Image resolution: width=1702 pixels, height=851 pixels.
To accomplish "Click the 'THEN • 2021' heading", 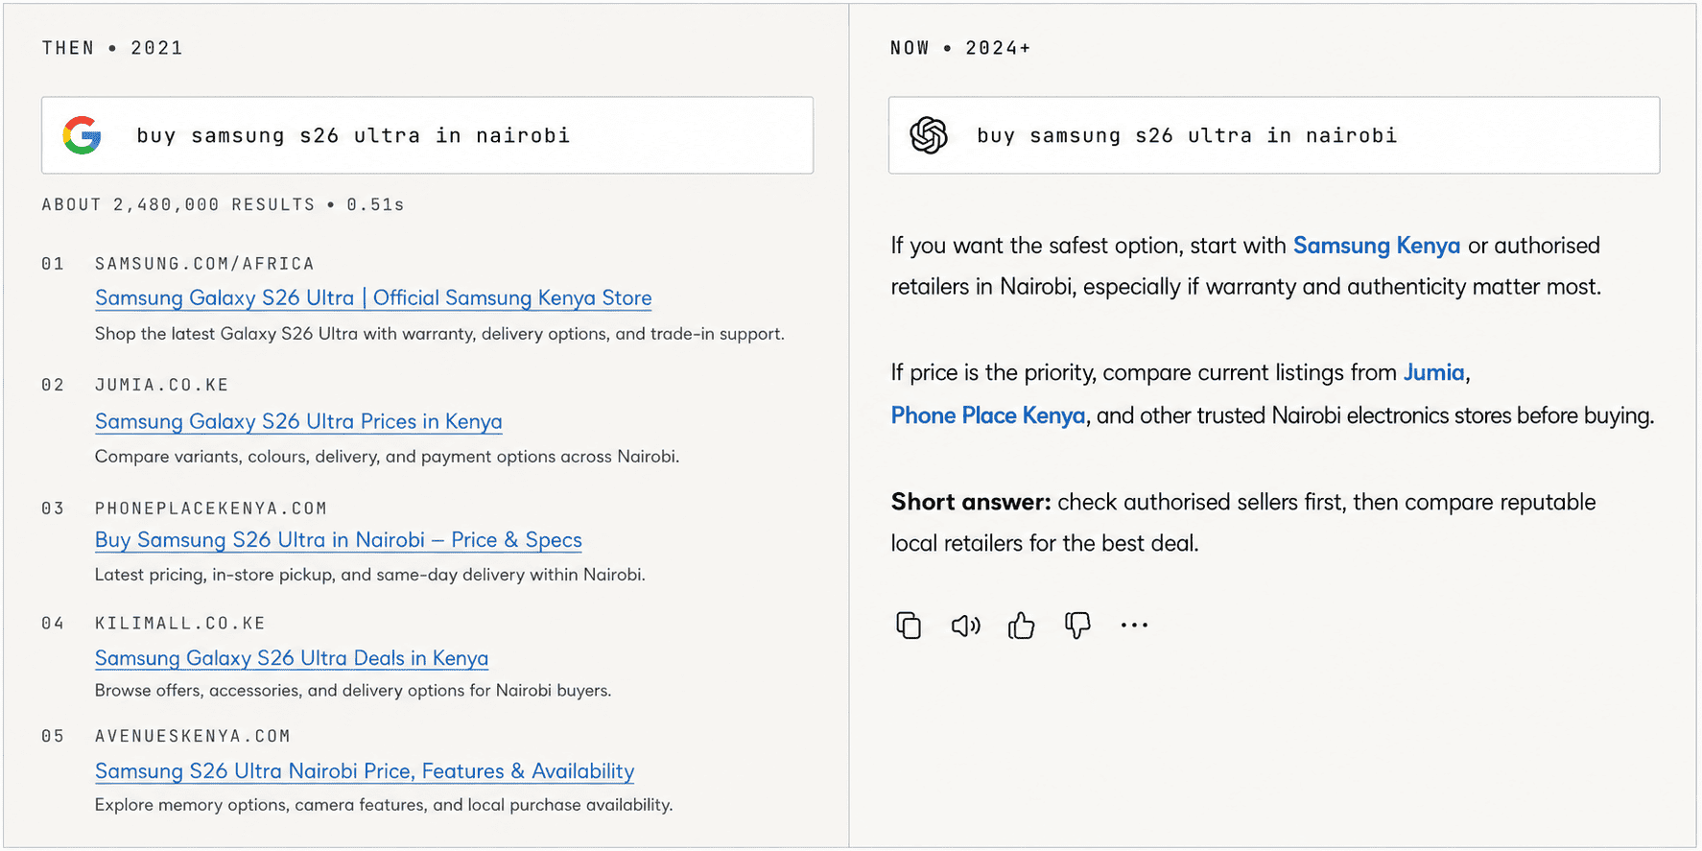I will click(112, 48).
